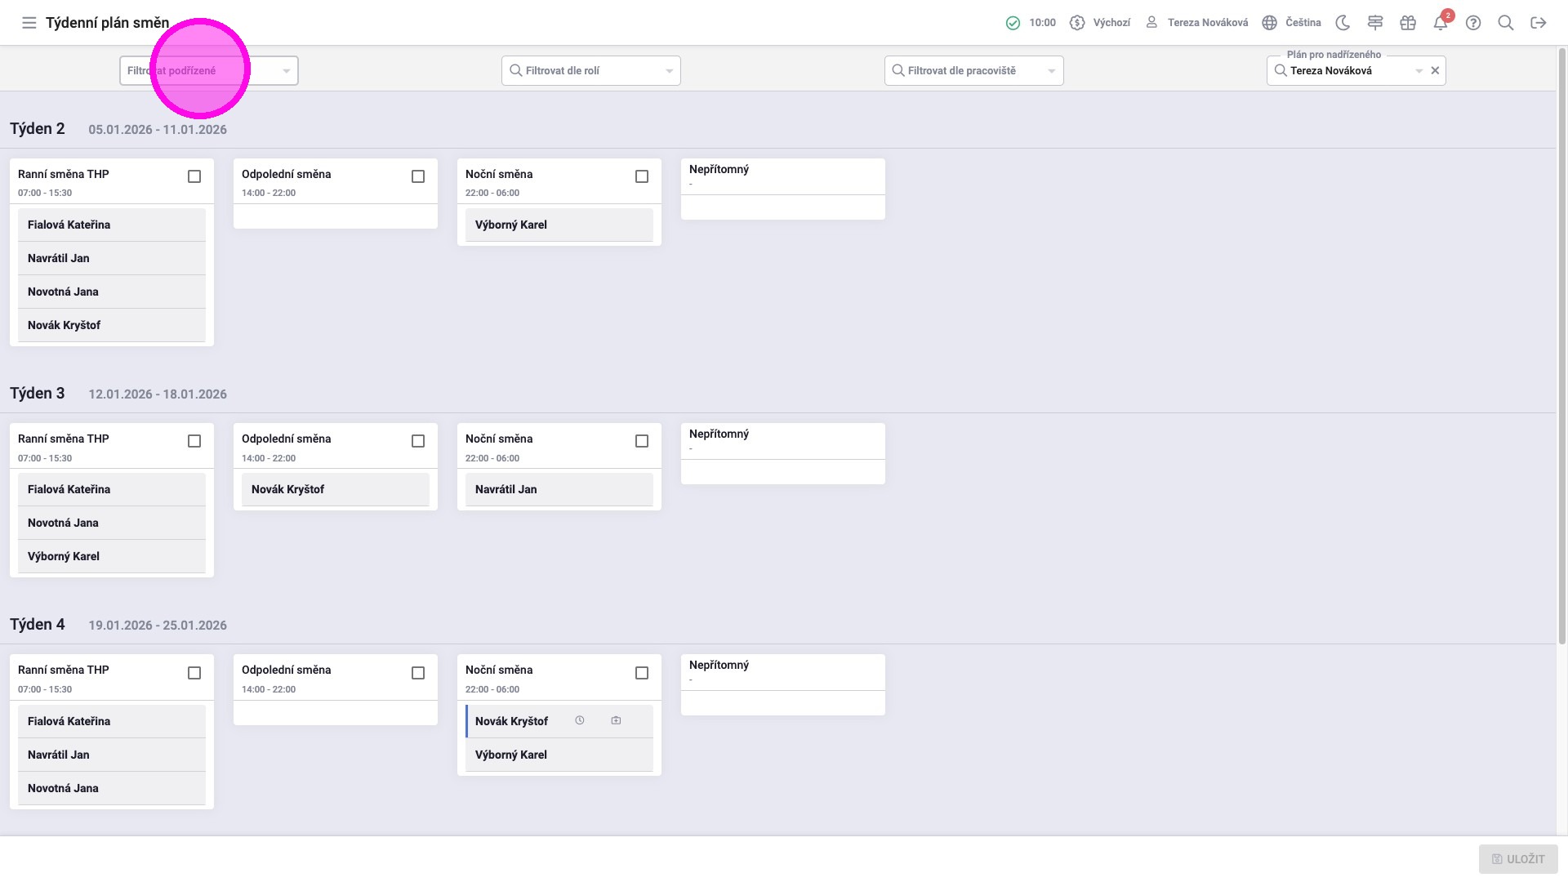Click the logout arrow icon
The image size is (1568, 882).
tap(1539, 23)
